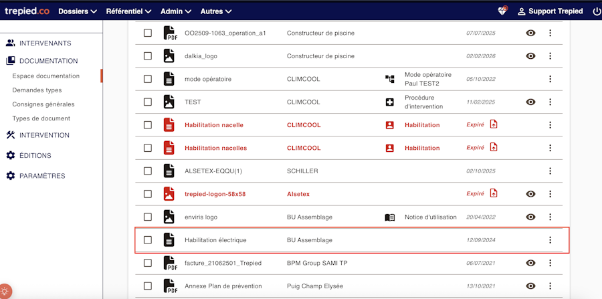View the TEST document with eye icon
Image resolution: width=602 pixels, height=299 pixels.
click(530, 102)
